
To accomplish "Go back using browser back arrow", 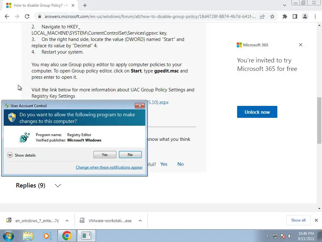I will pos(7,16).
